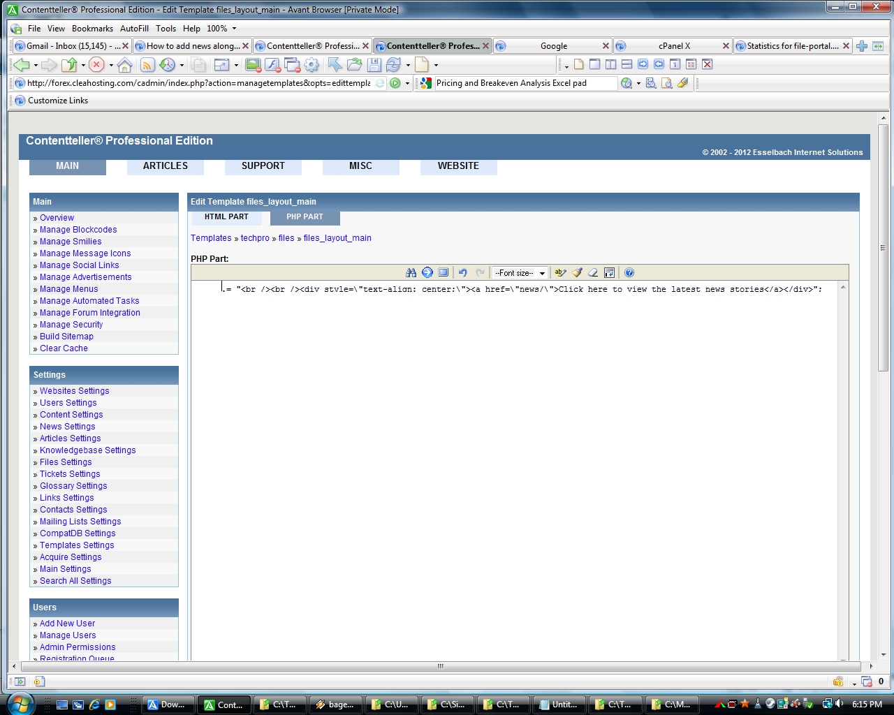Image resolution: width=894 pixels, height=715 pixels.
Task: Toggle the block Flash icon
Action: click(x=272, y=65)
